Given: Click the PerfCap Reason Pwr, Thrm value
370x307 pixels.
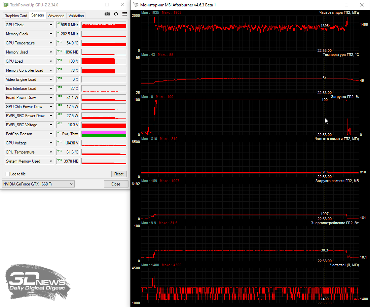Looking at the screenshot, I should (x=68, y=134).
